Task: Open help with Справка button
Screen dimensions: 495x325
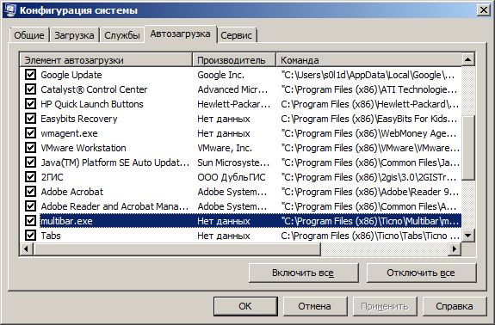Action: [x=455, y=306]
